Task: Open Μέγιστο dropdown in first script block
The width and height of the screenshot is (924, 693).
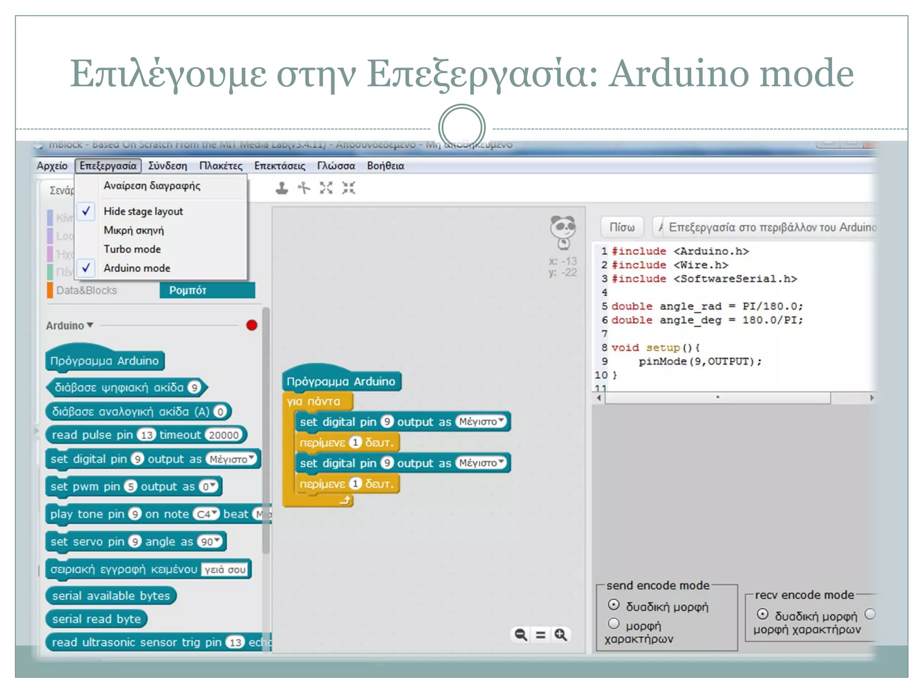Action: pos(480,421)
